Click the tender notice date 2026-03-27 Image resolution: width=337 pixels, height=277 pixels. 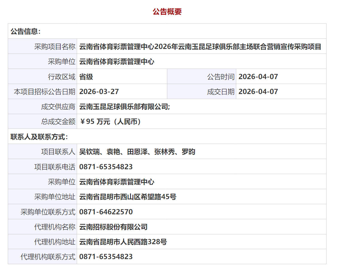click(x=99, y=92)
